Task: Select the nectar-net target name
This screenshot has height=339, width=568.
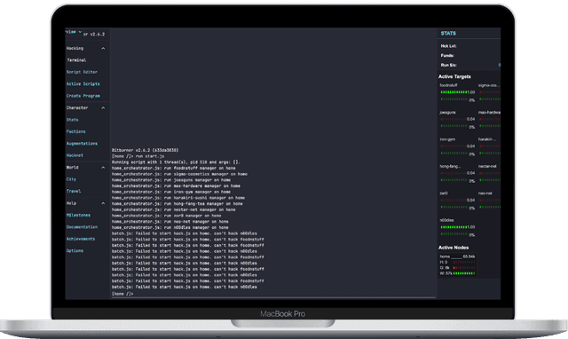Action: (x=487, y=167)
